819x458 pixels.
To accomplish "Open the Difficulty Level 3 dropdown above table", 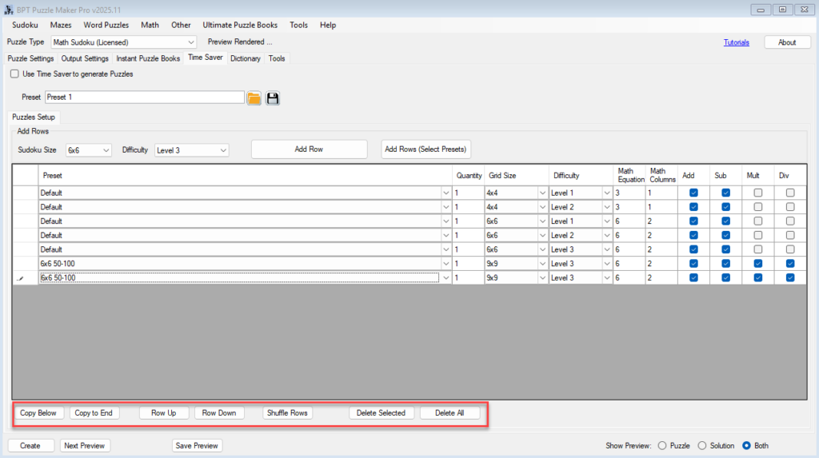I will pyautogui.click(x=191, y=149).
